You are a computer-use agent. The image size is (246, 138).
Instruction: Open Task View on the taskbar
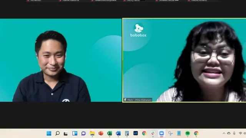[x=66, y=133]
